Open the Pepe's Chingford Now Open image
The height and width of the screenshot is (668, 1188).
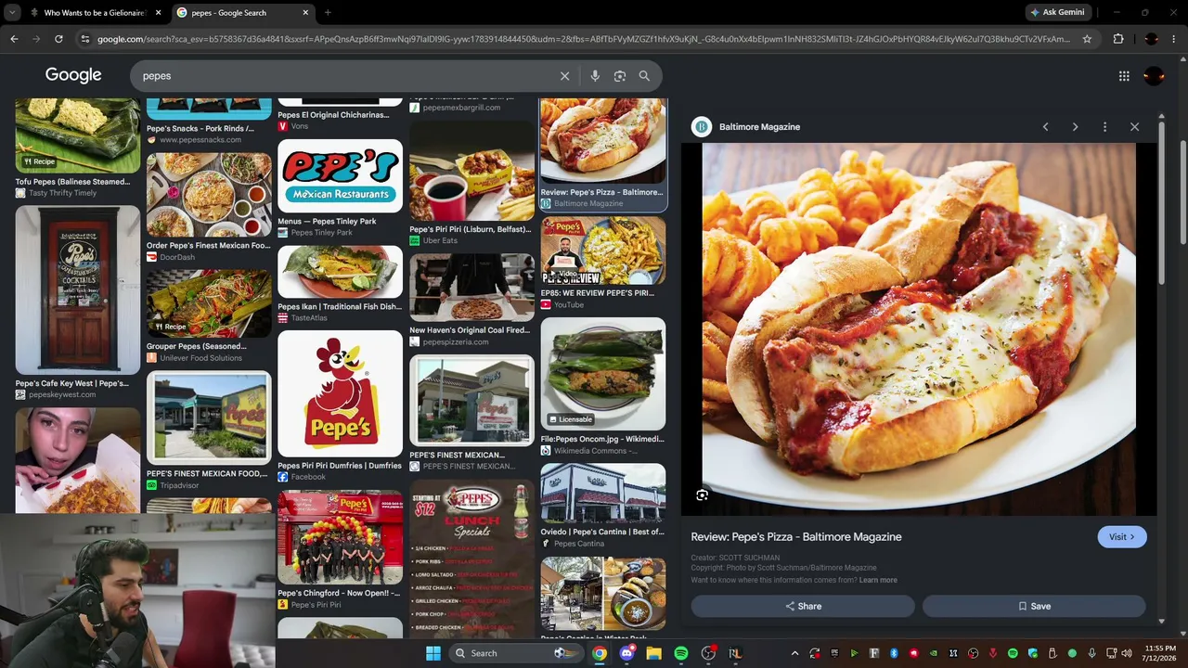point(340,538)
